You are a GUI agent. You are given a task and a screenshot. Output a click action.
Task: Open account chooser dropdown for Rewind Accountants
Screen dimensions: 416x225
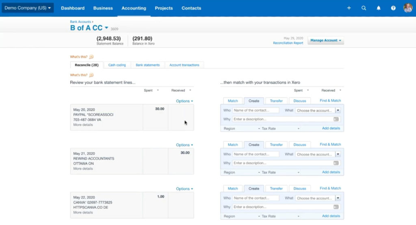click(338, 154)
